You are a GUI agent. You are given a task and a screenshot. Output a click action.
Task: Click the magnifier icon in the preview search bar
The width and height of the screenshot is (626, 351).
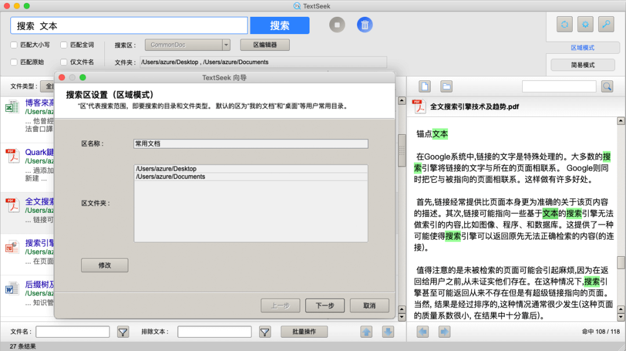[x=607, y=85]
